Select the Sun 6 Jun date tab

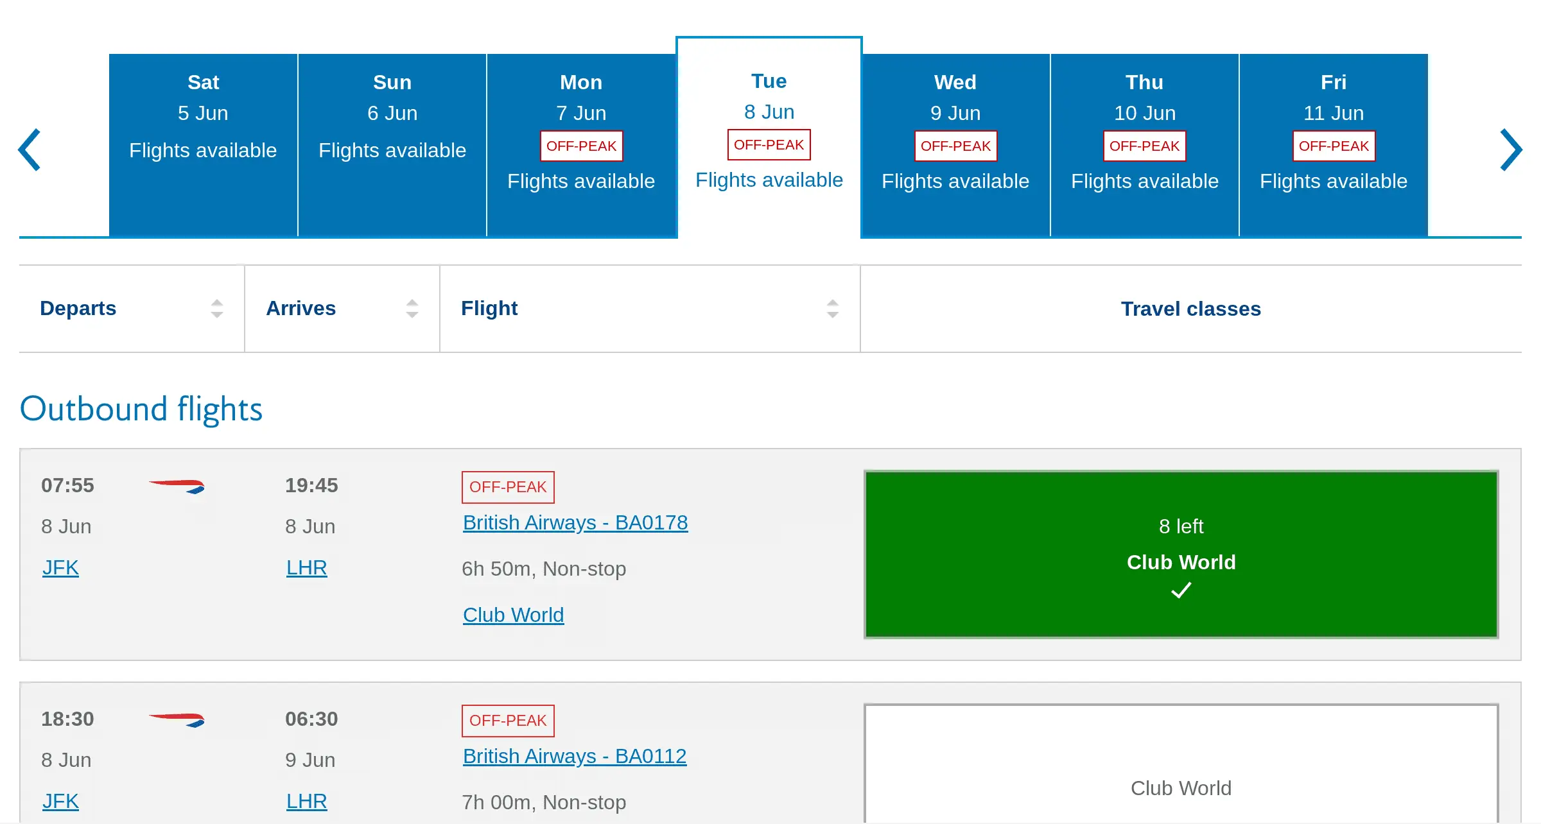click(392, 145)
